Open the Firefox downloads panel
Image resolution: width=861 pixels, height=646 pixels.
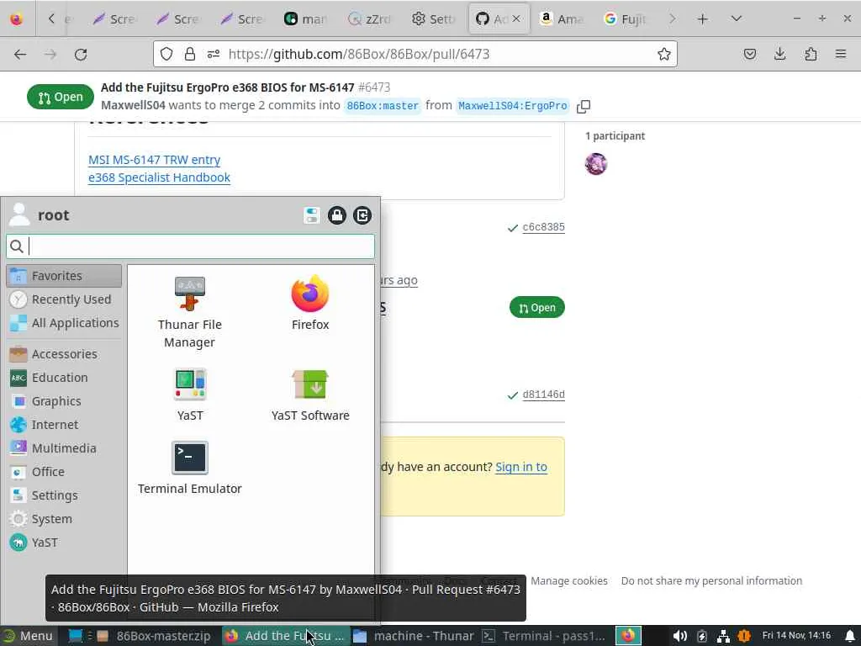tap(779, 54)
